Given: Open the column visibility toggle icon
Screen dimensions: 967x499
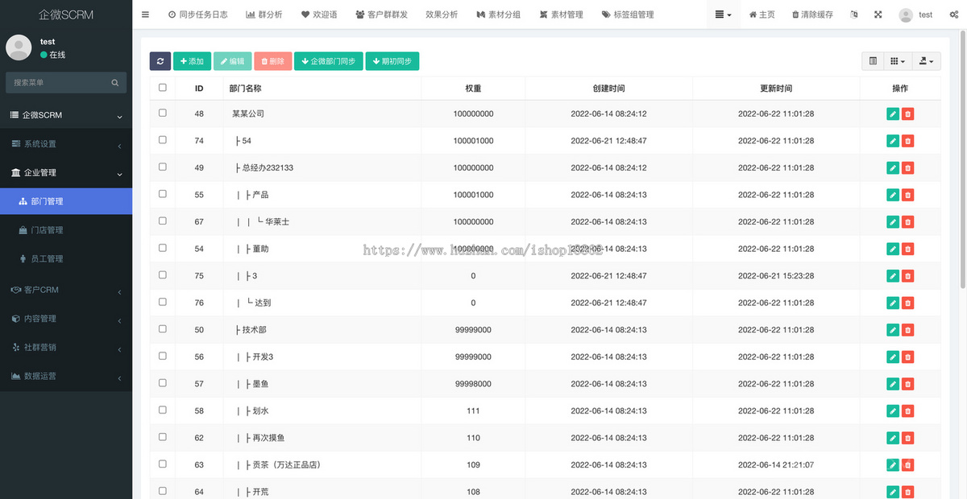Looking at the screenshot, I should [x=896, y=60].
